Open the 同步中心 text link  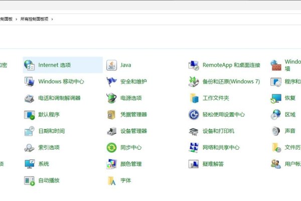[x=131, y=148]
